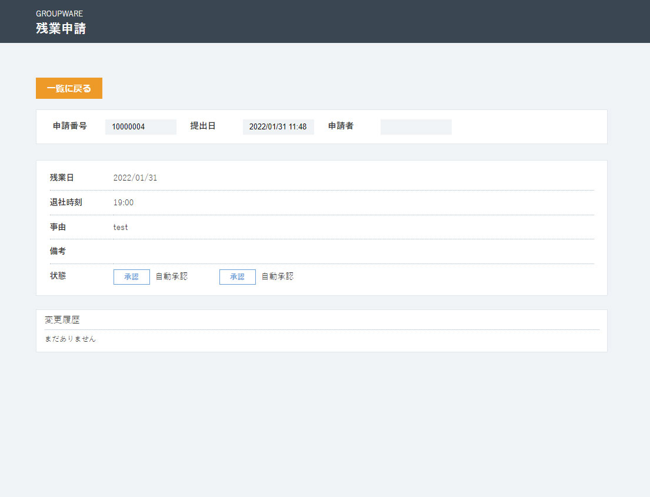
Task: Click the 提出日 field with 2022/01/31 11:48
Action: click(x=278, y=127)
